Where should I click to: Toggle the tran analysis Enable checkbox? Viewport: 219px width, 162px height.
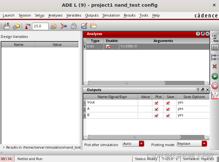coord(108,46)
